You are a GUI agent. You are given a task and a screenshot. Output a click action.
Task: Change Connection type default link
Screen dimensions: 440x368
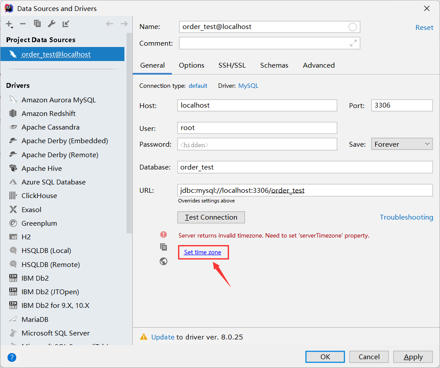pos(198,86)
